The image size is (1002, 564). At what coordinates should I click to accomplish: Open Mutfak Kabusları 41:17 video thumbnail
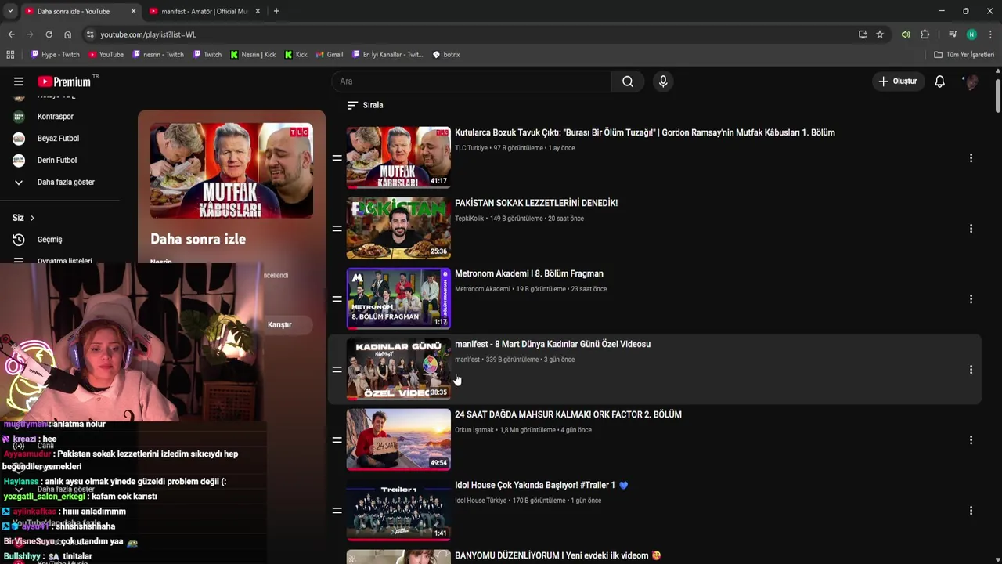click(x=398, y=157)
